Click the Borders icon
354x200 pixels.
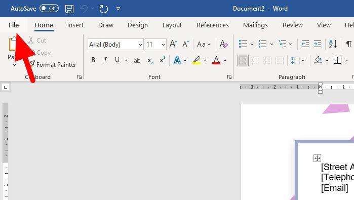click(x=337, y=60)
